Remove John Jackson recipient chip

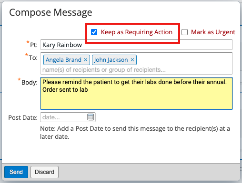132,60
